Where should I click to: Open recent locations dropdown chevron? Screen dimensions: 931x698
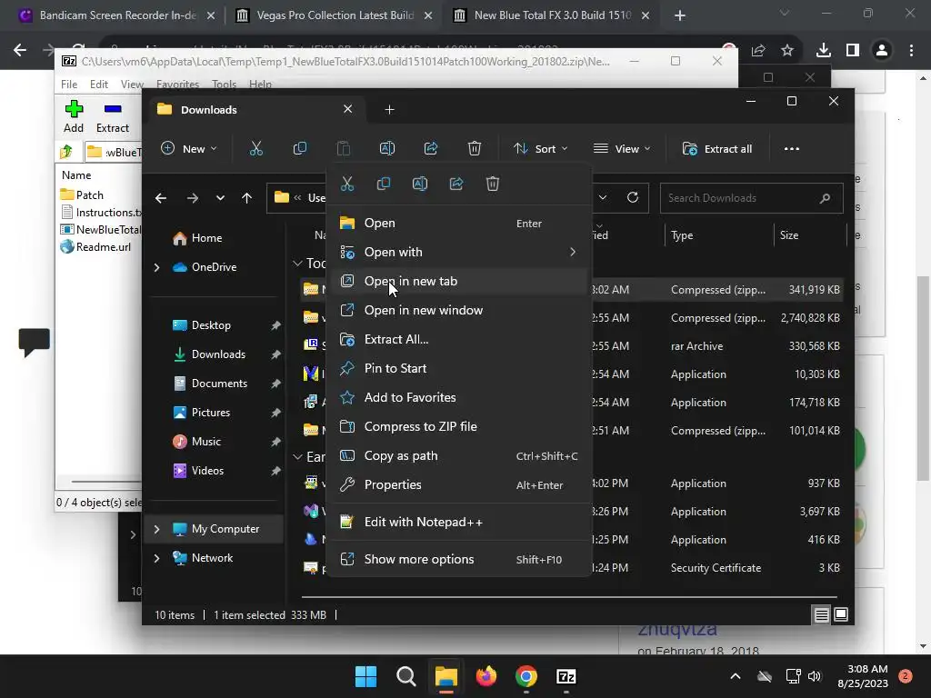(x=220, y=198)
